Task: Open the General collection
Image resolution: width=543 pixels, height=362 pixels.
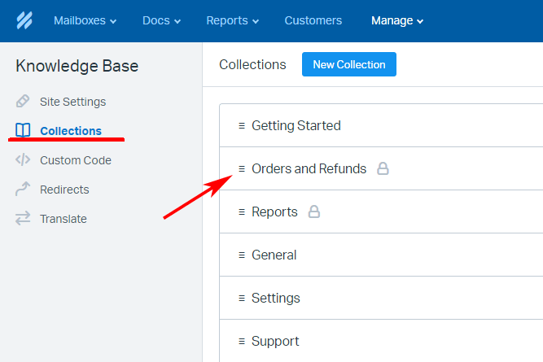Action: point(274,255)
